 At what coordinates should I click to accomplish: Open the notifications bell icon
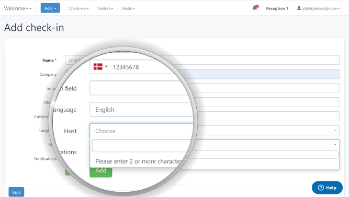255,8
